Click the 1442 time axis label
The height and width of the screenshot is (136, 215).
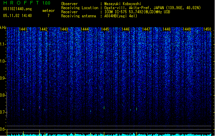click(x=43, y=29)
